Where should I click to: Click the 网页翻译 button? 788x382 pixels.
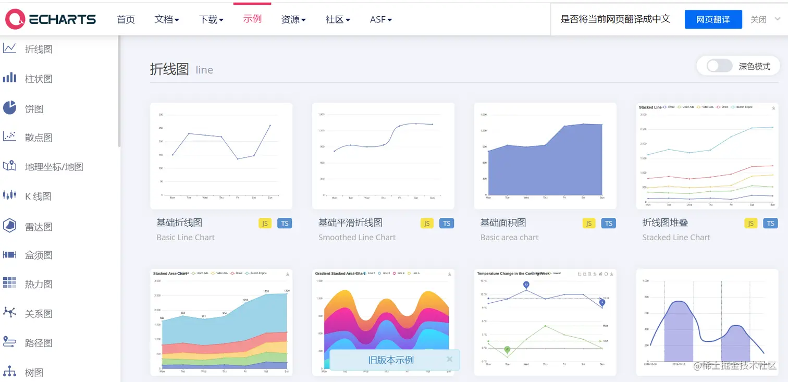point(713,19)
